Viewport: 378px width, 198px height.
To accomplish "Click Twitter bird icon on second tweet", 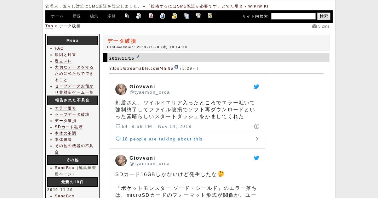I will 256,158.
